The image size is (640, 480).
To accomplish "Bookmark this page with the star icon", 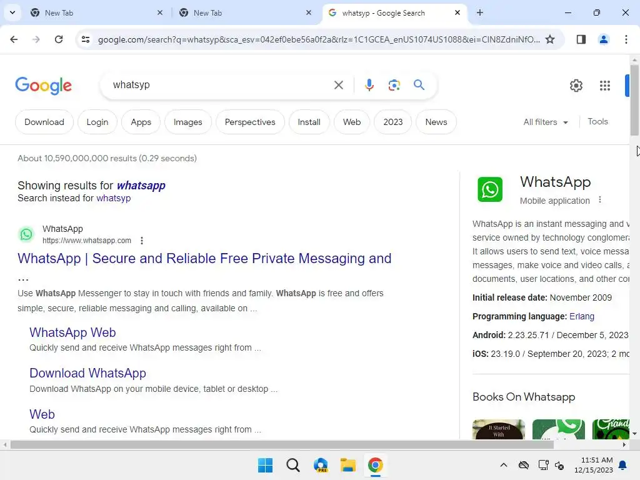I will (x=550, y=39).
